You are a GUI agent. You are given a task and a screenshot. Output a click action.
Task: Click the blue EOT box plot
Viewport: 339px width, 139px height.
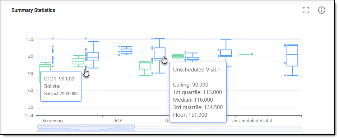(126, 51)
